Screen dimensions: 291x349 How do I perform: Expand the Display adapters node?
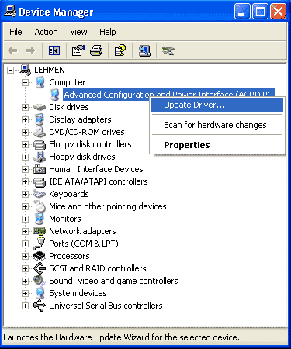click(25, 119)
